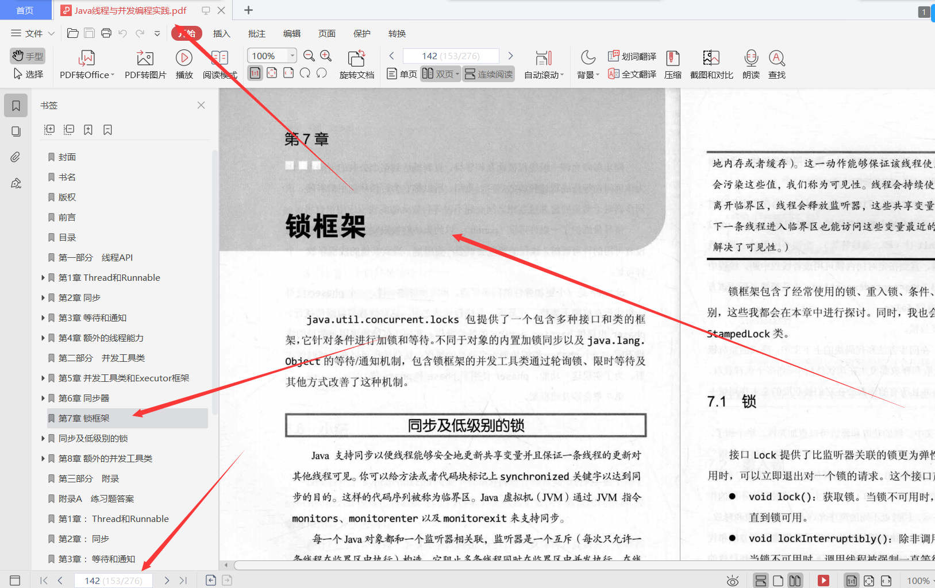Click the page number field in toolbar
The width and height of the screenshot is (935, 588).
(451, 56)
